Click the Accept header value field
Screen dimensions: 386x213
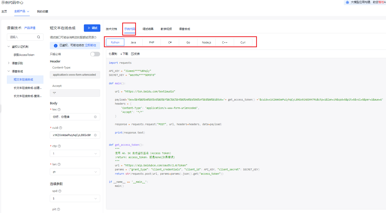75,93
